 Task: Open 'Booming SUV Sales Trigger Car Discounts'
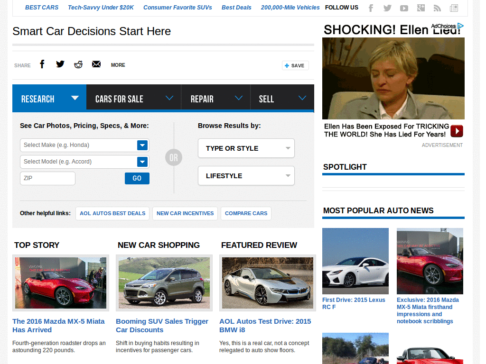[x=162, y=326]
